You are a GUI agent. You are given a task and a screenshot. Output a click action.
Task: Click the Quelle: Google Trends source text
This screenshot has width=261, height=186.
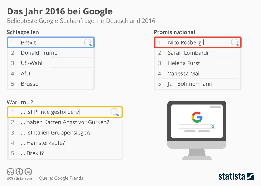click(61, 178)
